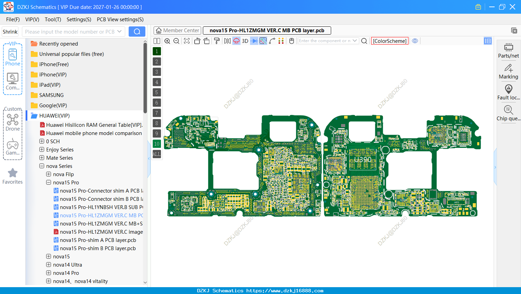Select the paint roller tool
The height and width of the screenshot is (294, 521).
tap(217, 41)
